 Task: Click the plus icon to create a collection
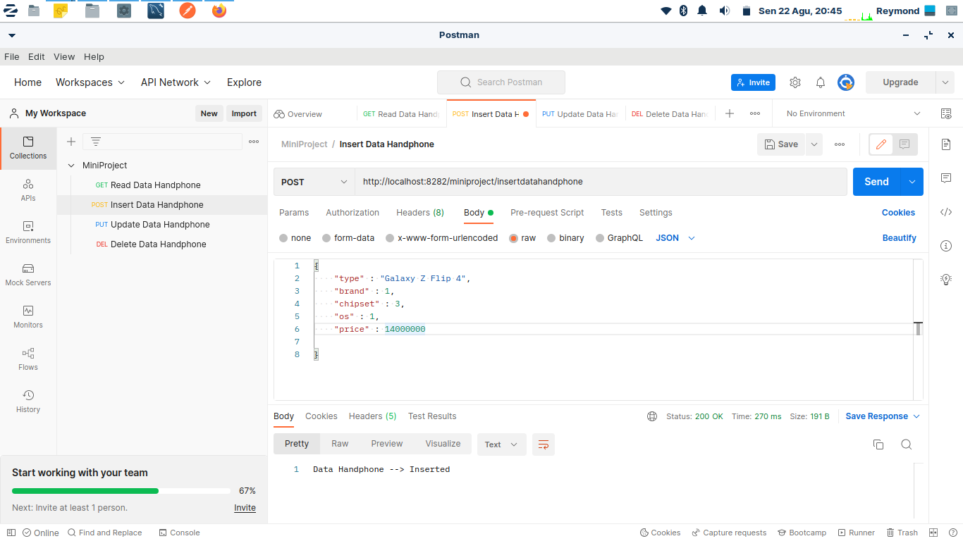point(71,142)
